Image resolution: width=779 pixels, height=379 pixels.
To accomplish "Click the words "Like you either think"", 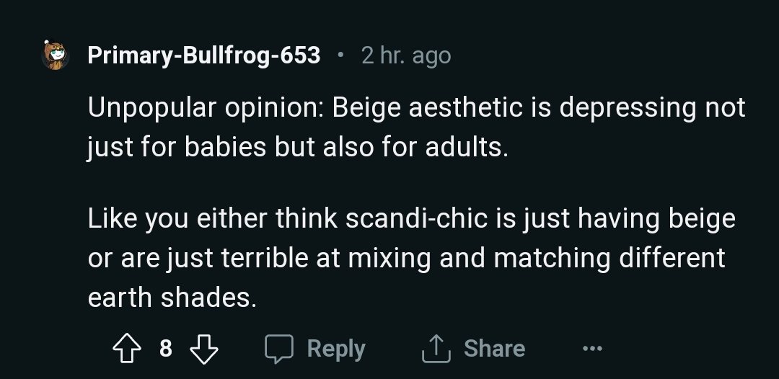I will click(213, 218).
